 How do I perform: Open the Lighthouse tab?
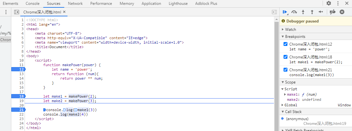(178, 4)
